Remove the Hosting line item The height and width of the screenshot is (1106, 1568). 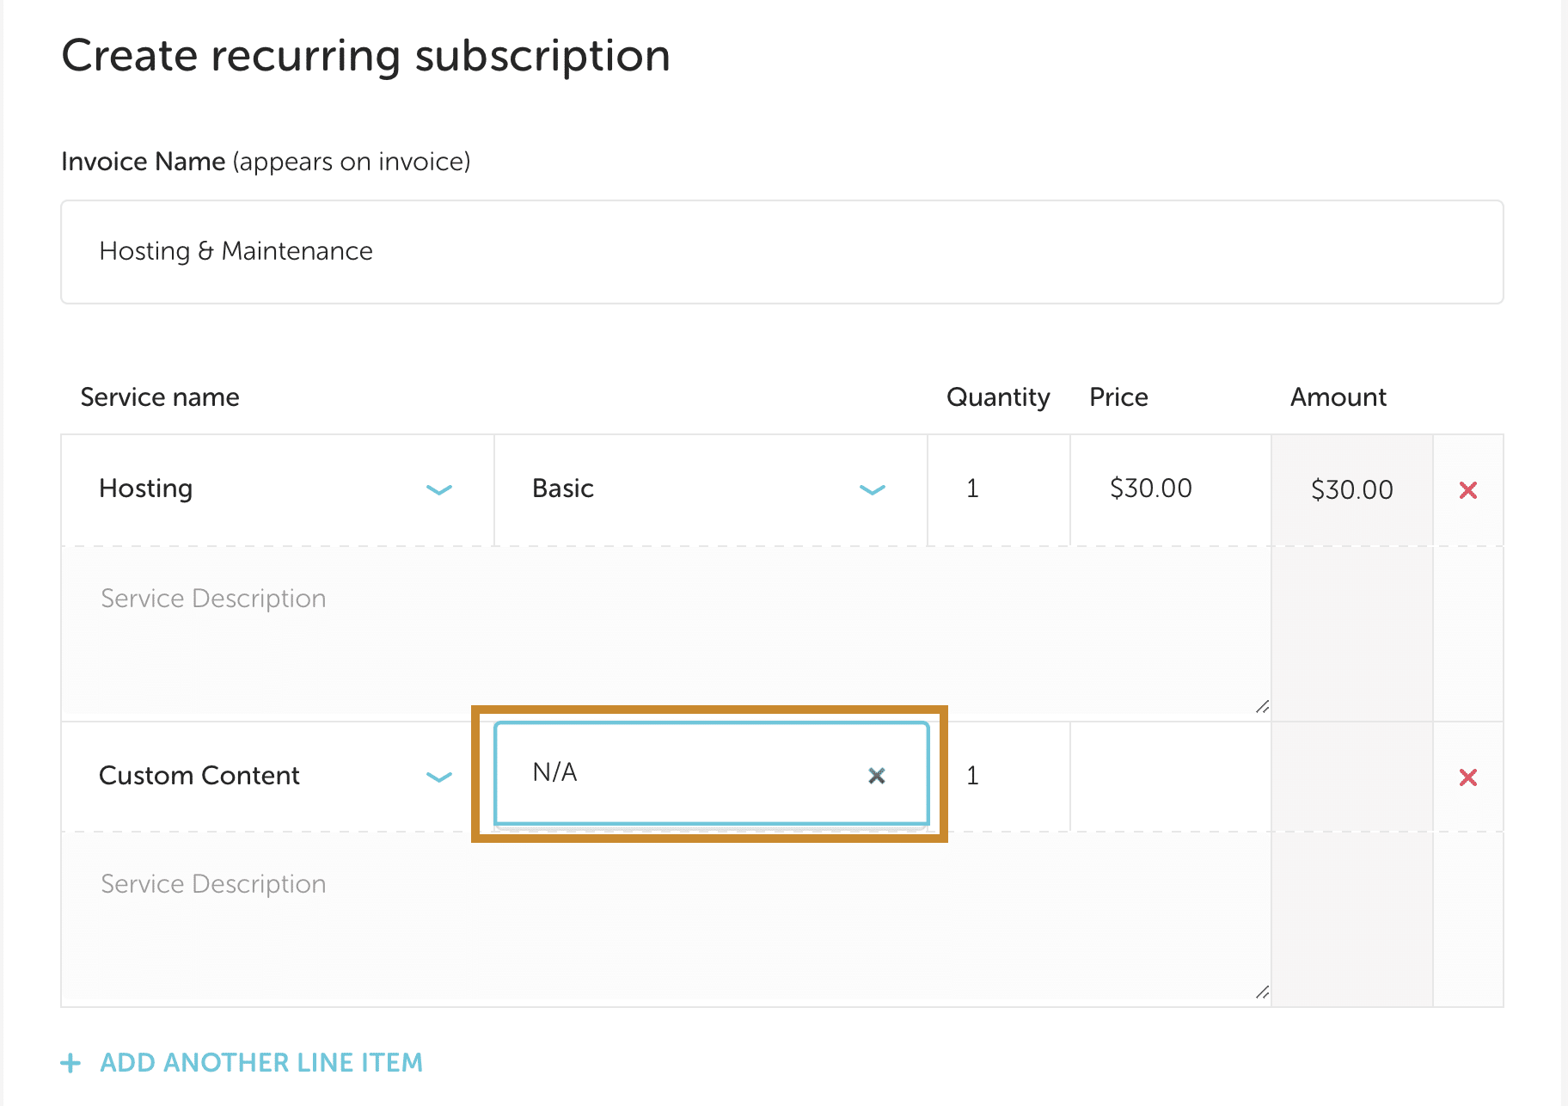(1467, 490)
